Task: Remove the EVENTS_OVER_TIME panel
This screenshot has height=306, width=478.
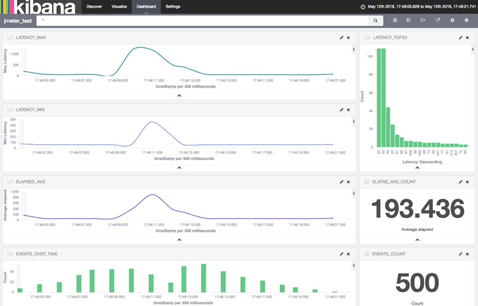Action: pyautogui.click(x=348, y=254)
